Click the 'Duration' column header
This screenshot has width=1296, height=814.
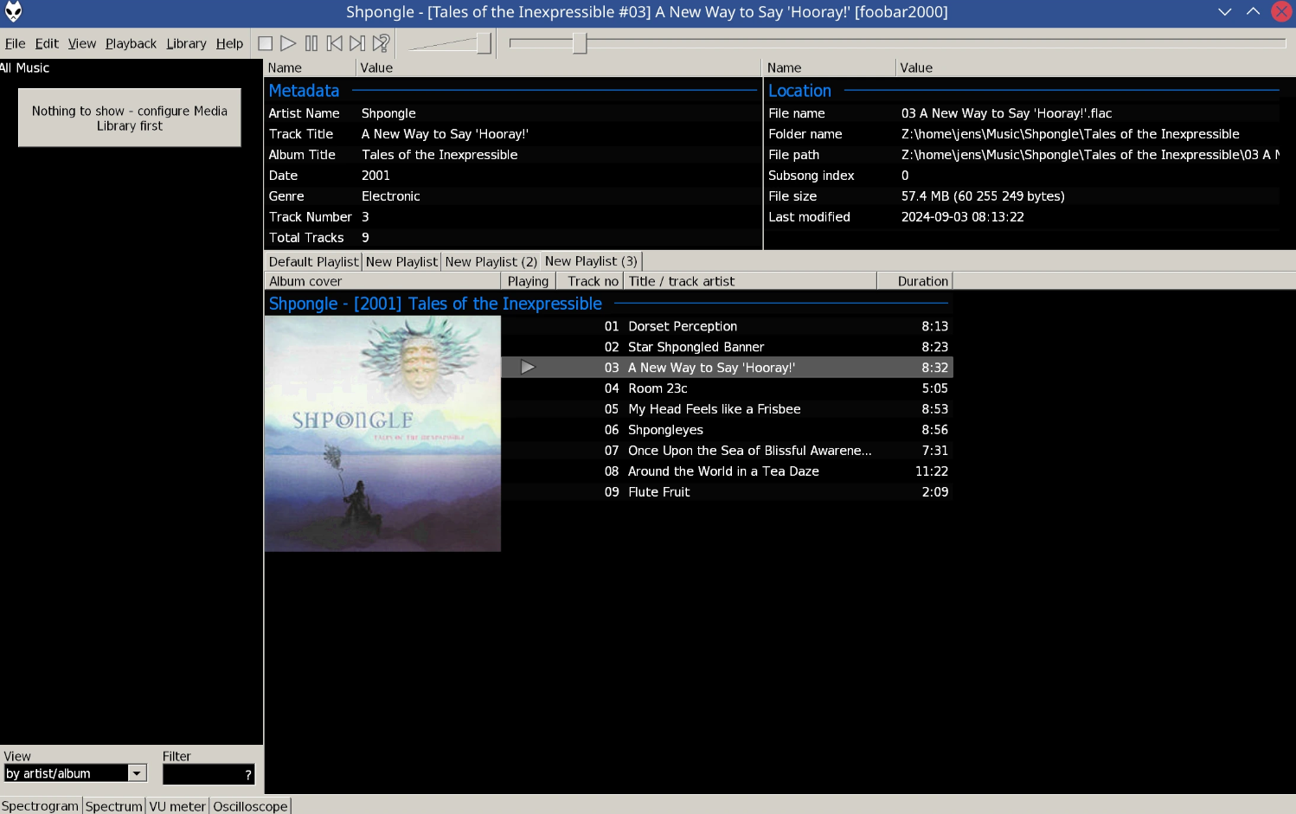915,281
